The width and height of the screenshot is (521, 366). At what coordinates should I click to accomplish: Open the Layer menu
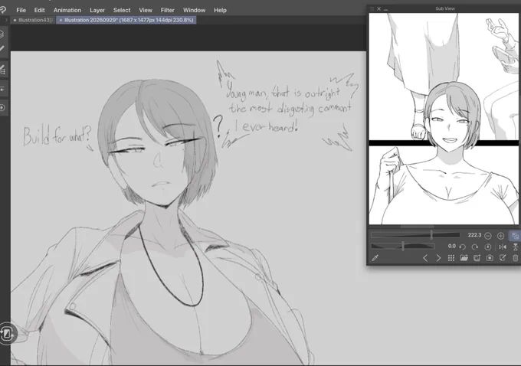(x=97, y=10)
